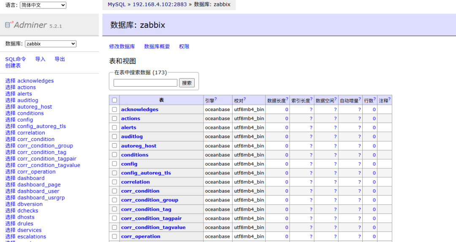Image resolution: width=456 pixels, height=242 pixels.
Task: Open acknowledges table in main list
Action: click(x=140, y=109)
